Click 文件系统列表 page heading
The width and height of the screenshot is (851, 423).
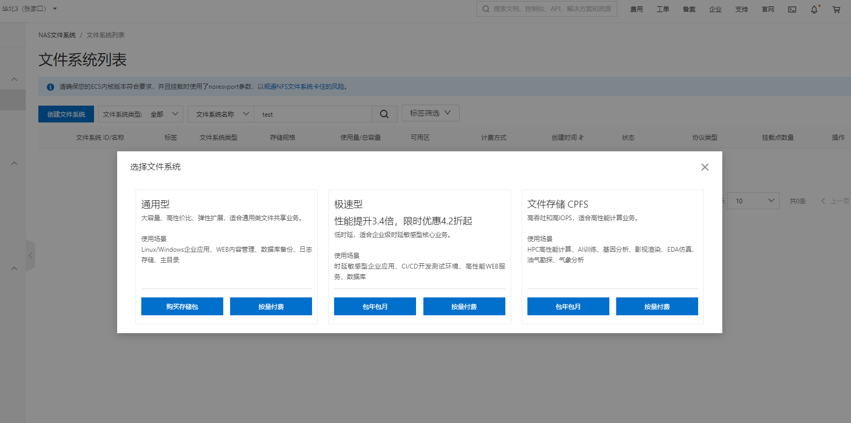[x=82, y=59]
